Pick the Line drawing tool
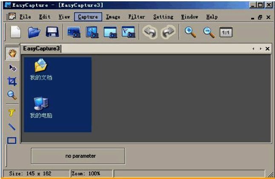 (x=12, y=126)
